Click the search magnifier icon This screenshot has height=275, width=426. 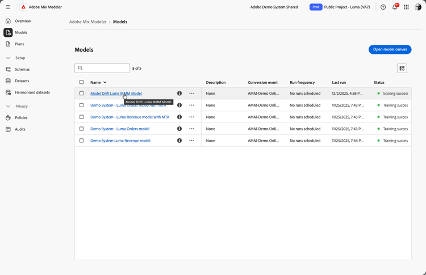tap(81, 68)
